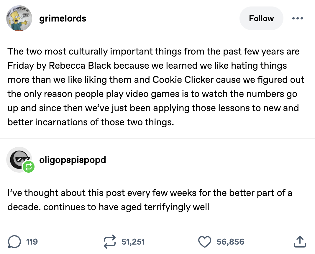Open the 51,251 reblogs count
Image resolution: width=315 pixels, height=254 pixels.
coord(133,242)
